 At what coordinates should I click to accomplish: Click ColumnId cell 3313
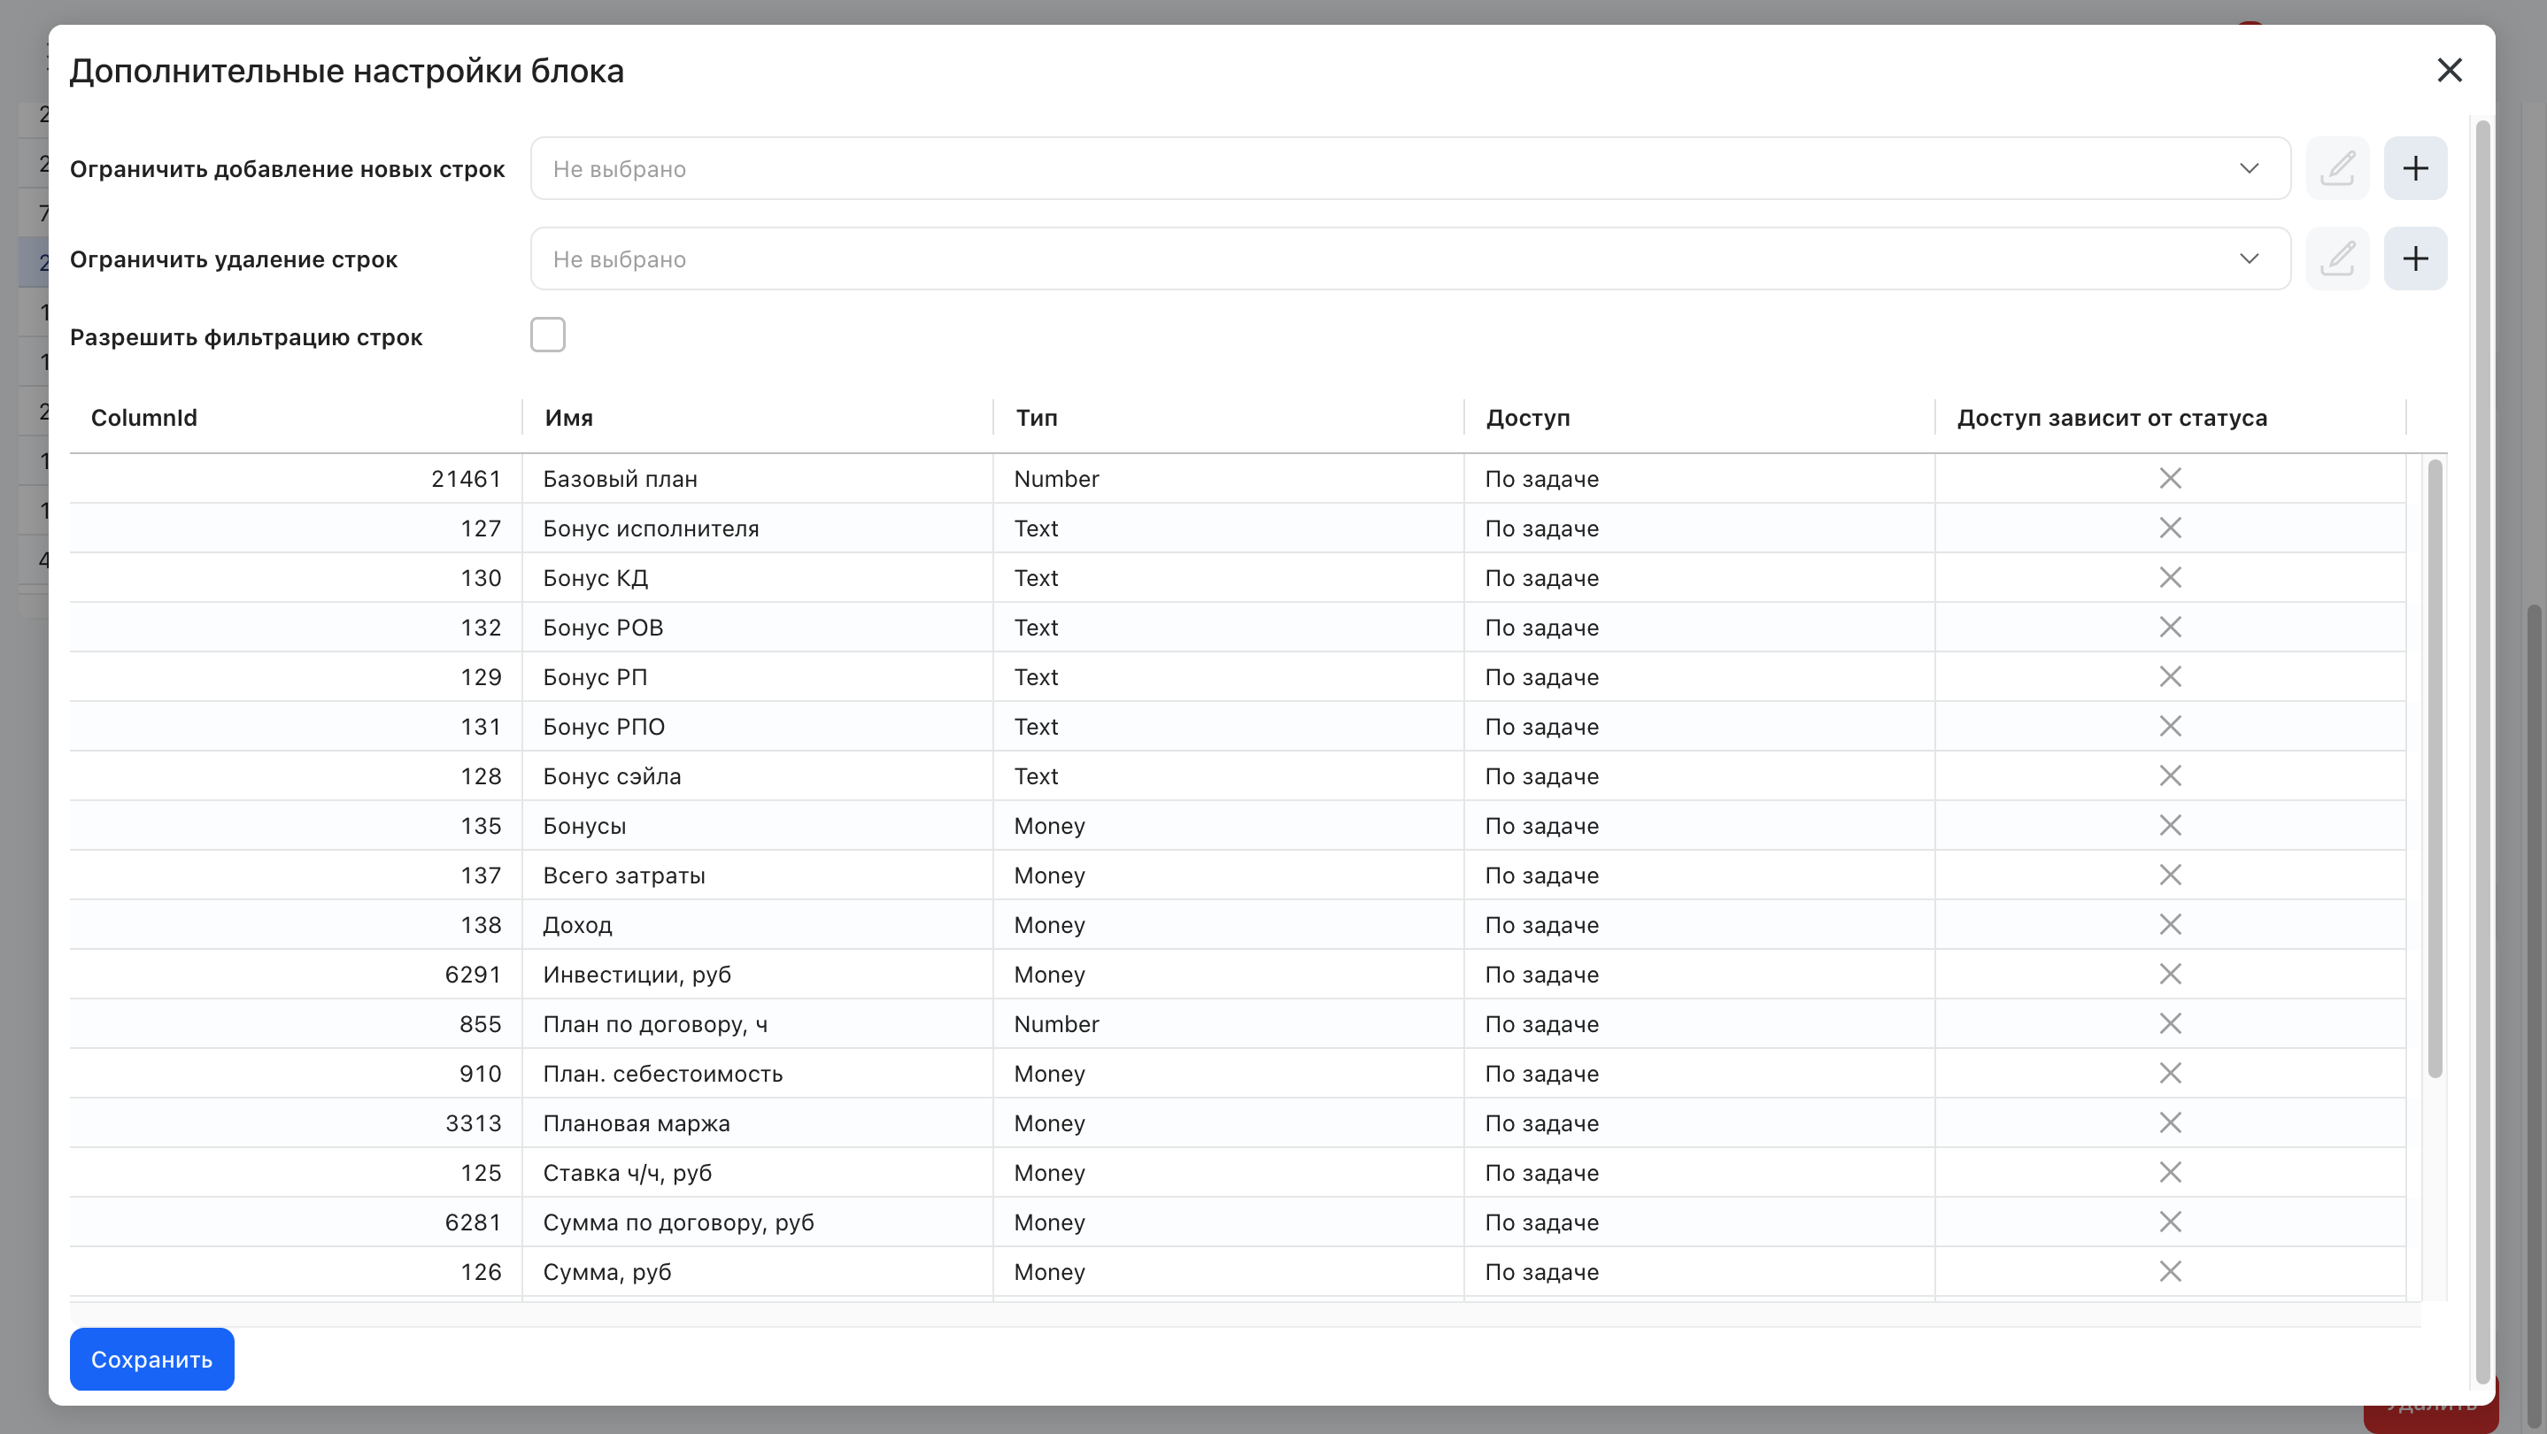tap(296, 1122)
